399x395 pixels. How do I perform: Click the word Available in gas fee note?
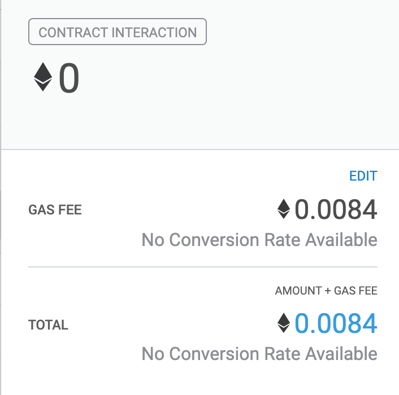pyautogui.click(x=341, y=240)
